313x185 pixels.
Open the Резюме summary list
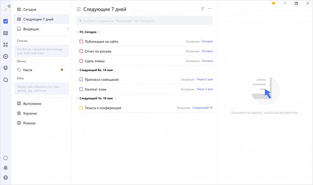[x=42, y=123]
